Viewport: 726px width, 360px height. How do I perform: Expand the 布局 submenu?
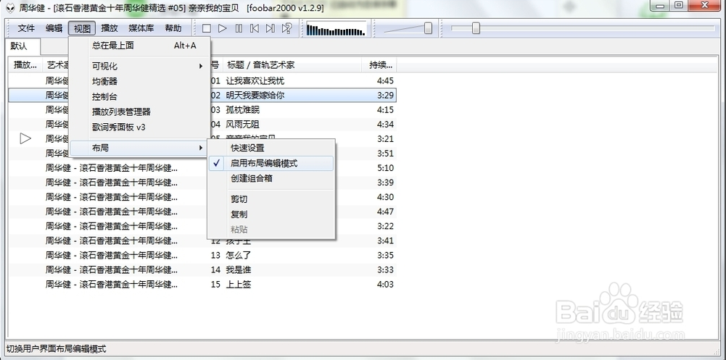click(138, 148)
